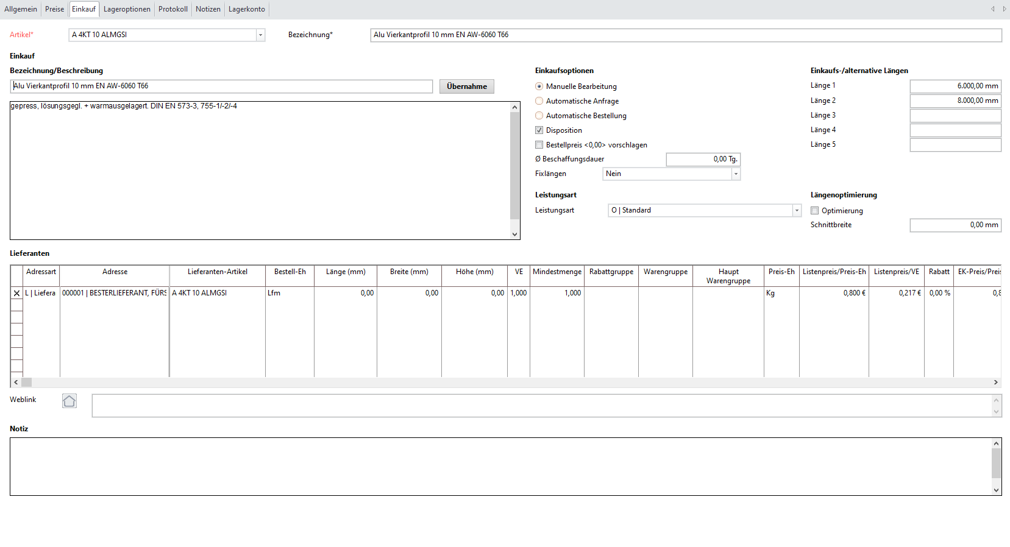This screenshot has height=547, width=1010.
Task: Enable the Optimierung checkbox
Action: coord(815,211)
